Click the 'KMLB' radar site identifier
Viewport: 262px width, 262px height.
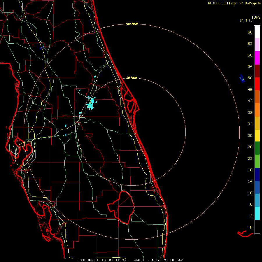pyautogui.click(x=139, y=260)
